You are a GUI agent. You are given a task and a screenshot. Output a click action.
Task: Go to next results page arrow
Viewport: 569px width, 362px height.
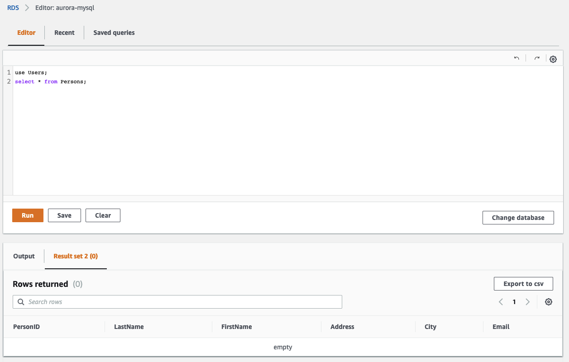[x=527, y=302]
